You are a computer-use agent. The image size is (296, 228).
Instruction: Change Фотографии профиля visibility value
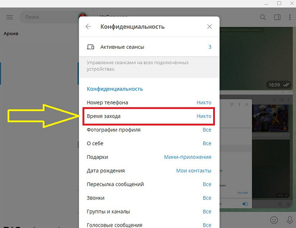207,130
